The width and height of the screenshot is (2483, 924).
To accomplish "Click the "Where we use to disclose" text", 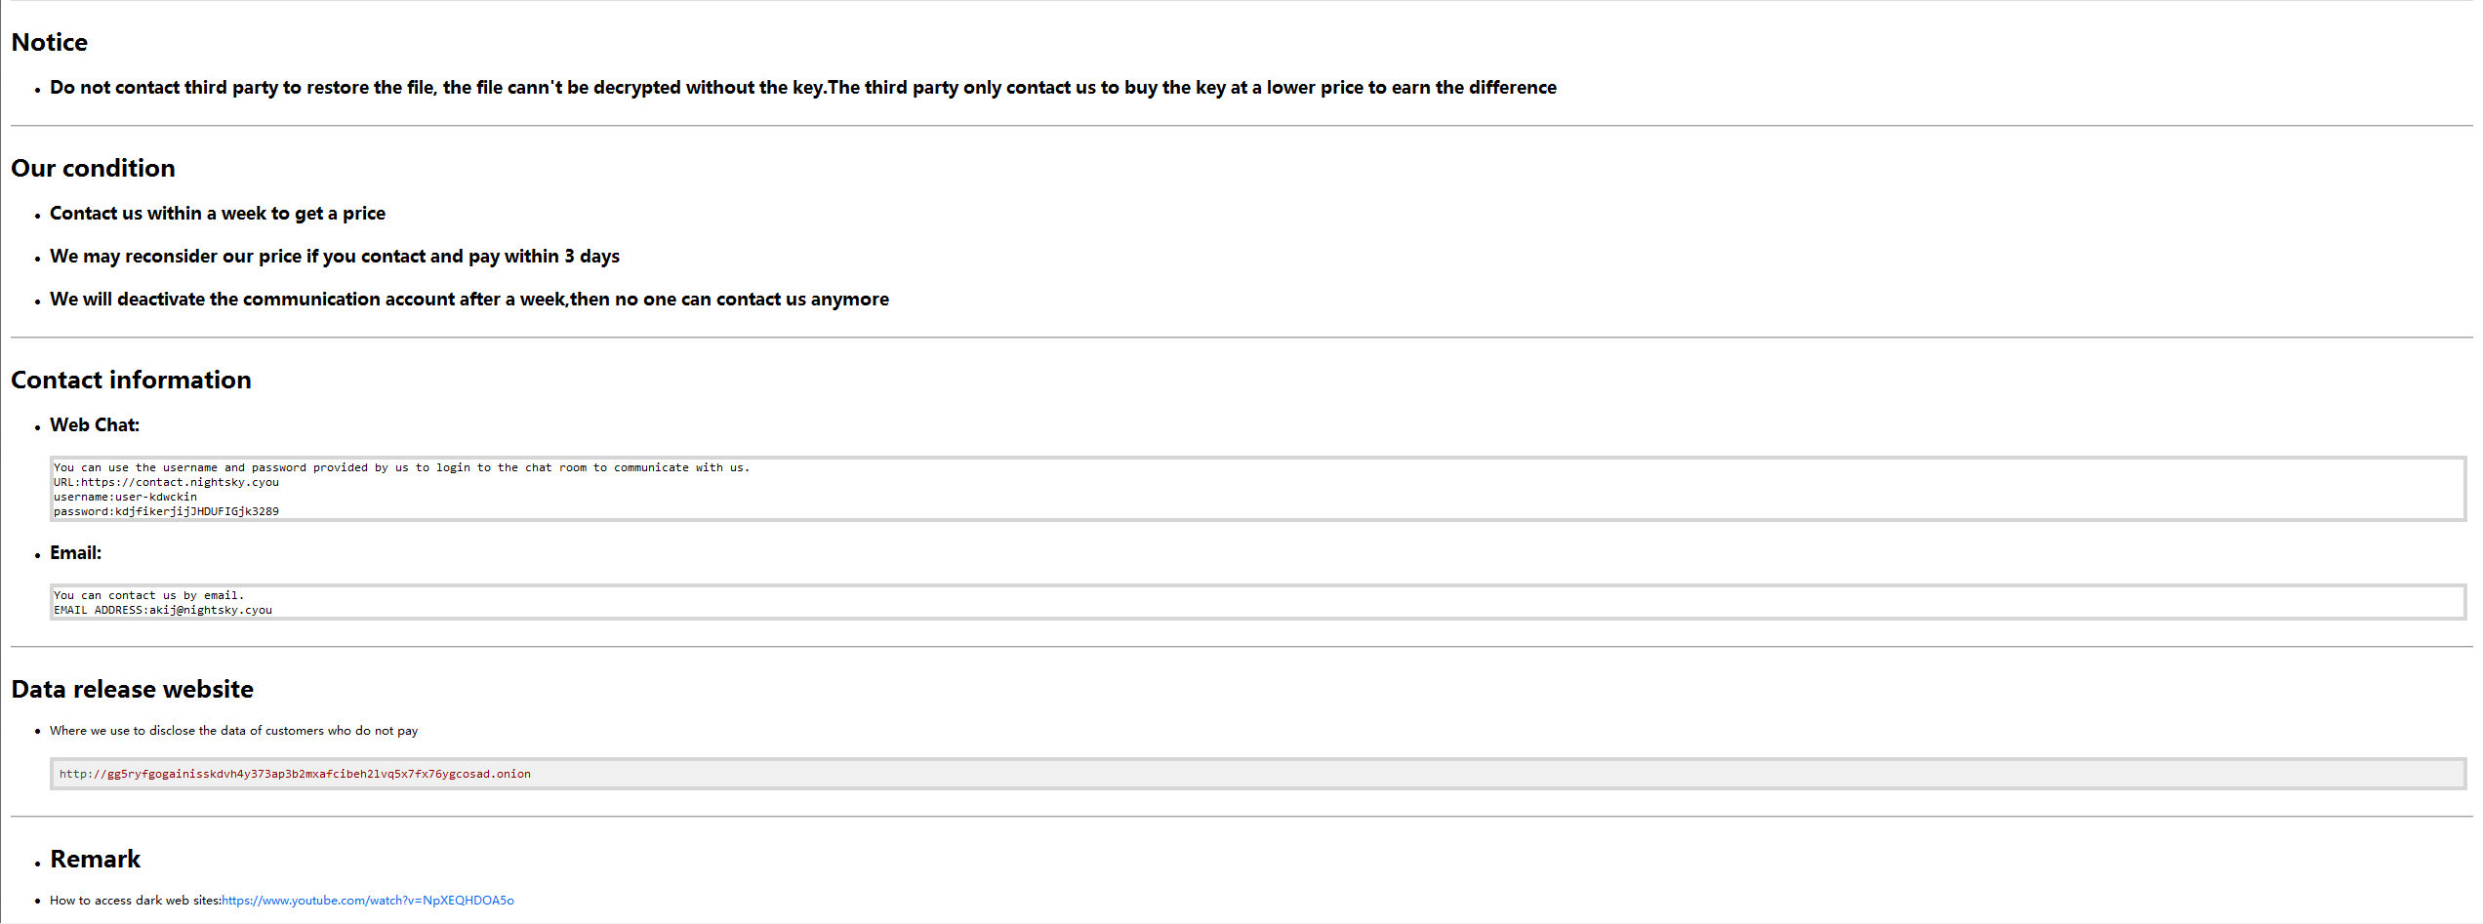I will coord(234,731).
